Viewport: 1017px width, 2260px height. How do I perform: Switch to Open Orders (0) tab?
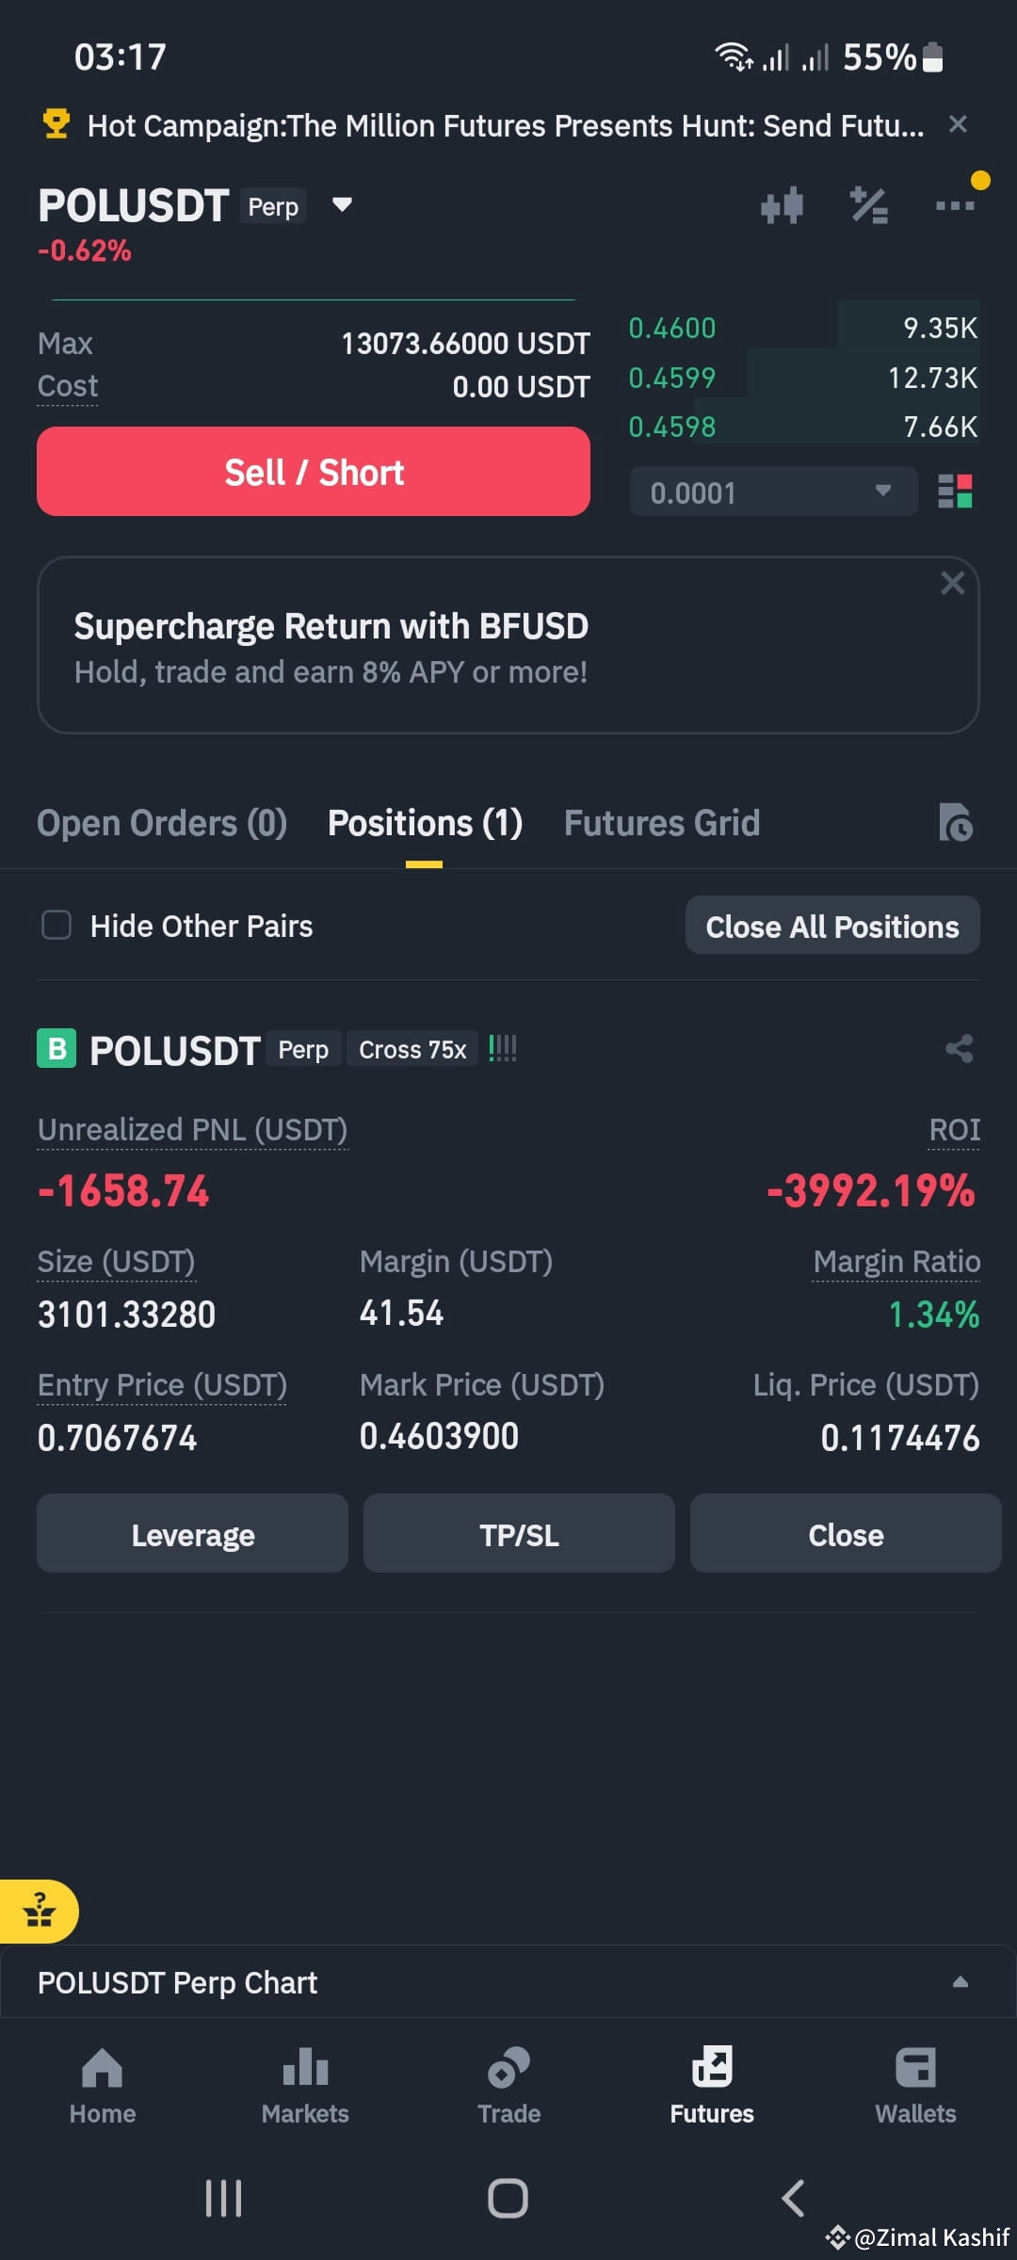[x=162, y=823]
